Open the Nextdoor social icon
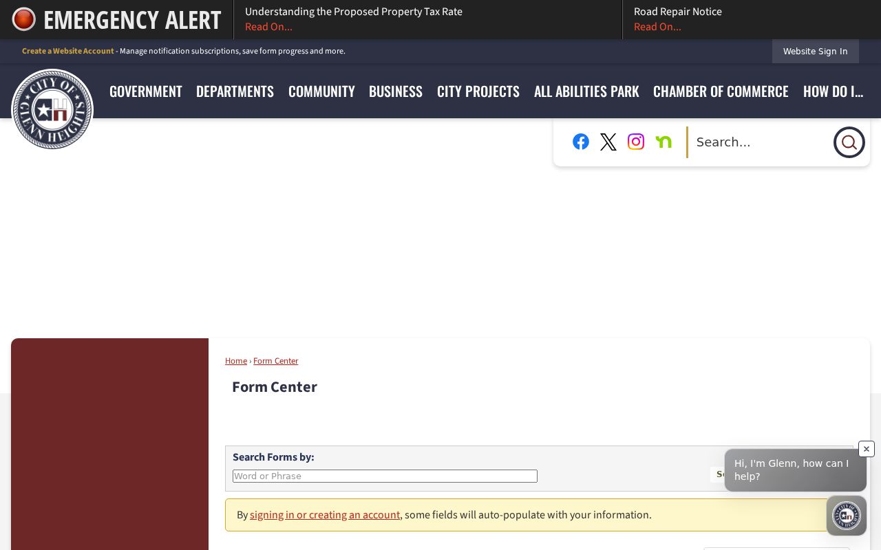 (x=664, y=142)
